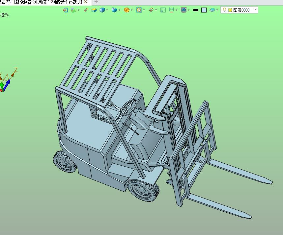Click the yellow circle layer status icon

[230, 10]
